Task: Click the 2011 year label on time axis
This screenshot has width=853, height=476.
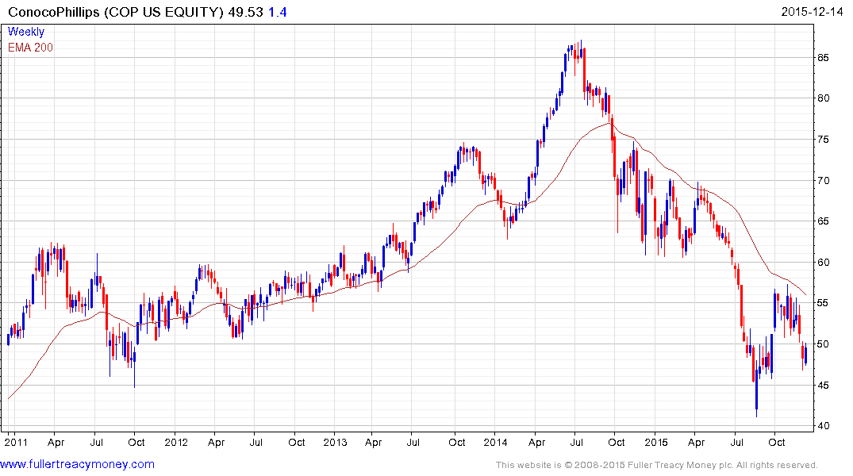Action: pos(16,442)
